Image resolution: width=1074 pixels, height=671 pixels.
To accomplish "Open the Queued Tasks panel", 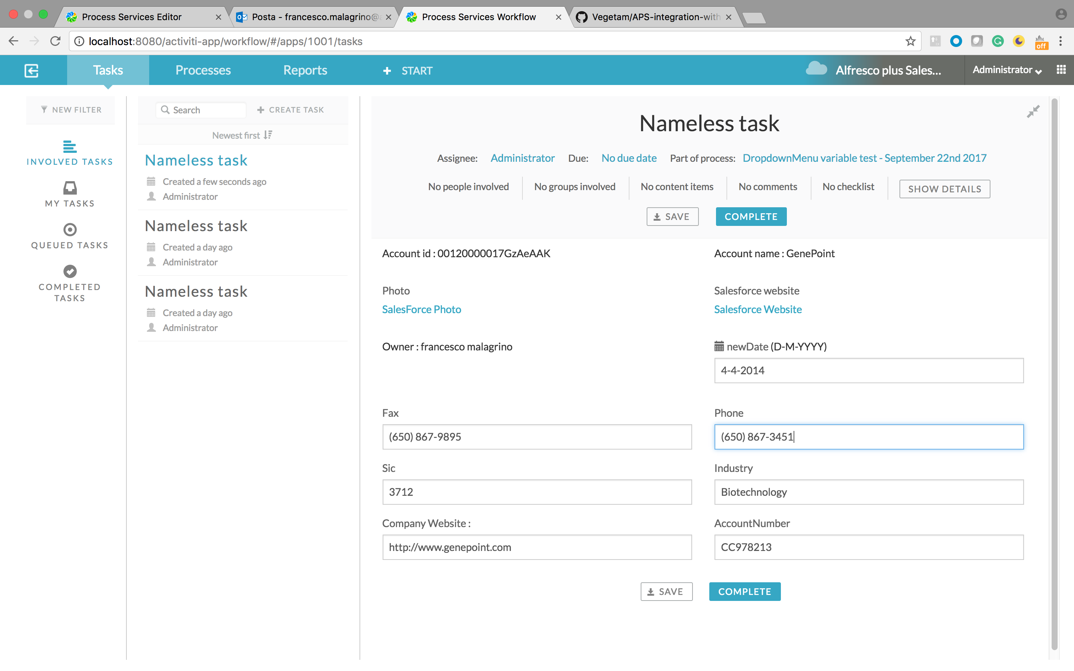I will [x=69, y=236].
